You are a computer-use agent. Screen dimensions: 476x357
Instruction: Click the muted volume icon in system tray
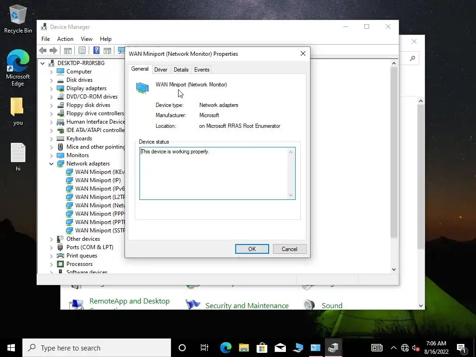(416, 348)
